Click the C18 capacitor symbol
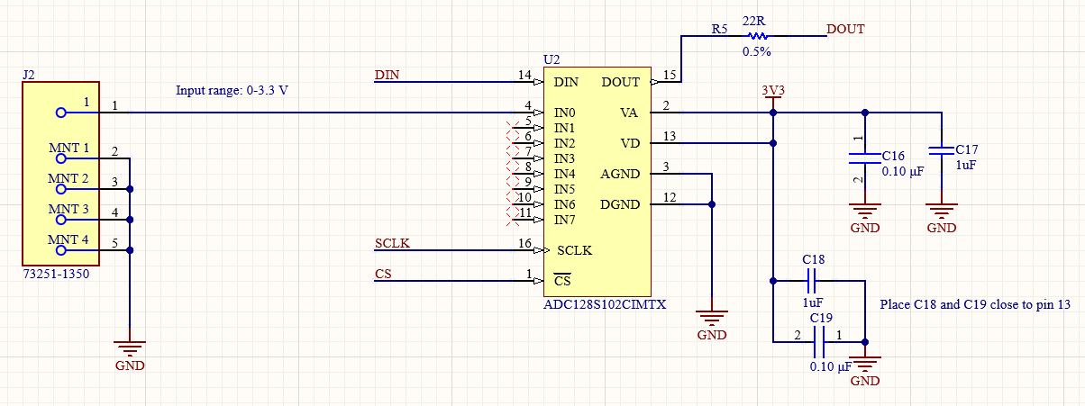 [813, 280]
